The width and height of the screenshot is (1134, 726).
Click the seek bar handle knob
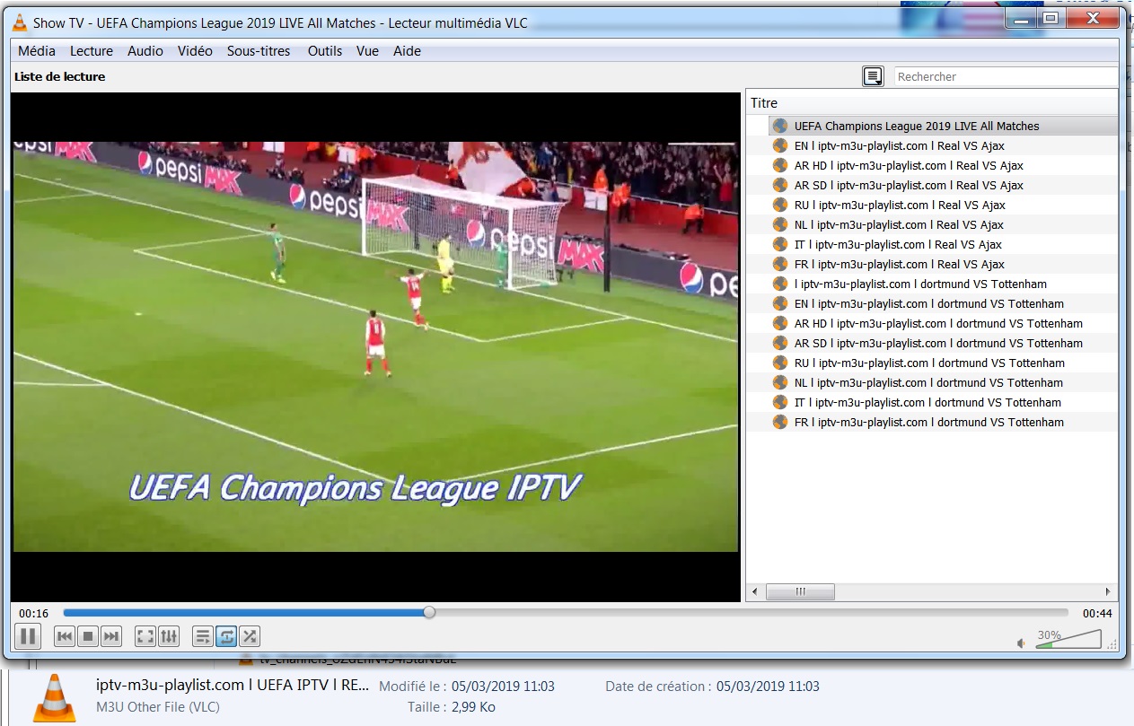[x=429, y=613]
